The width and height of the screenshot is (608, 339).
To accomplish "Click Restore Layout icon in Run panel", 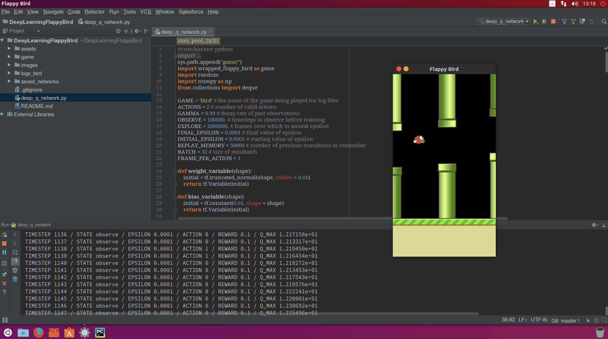I will click(x=4, y=263).
